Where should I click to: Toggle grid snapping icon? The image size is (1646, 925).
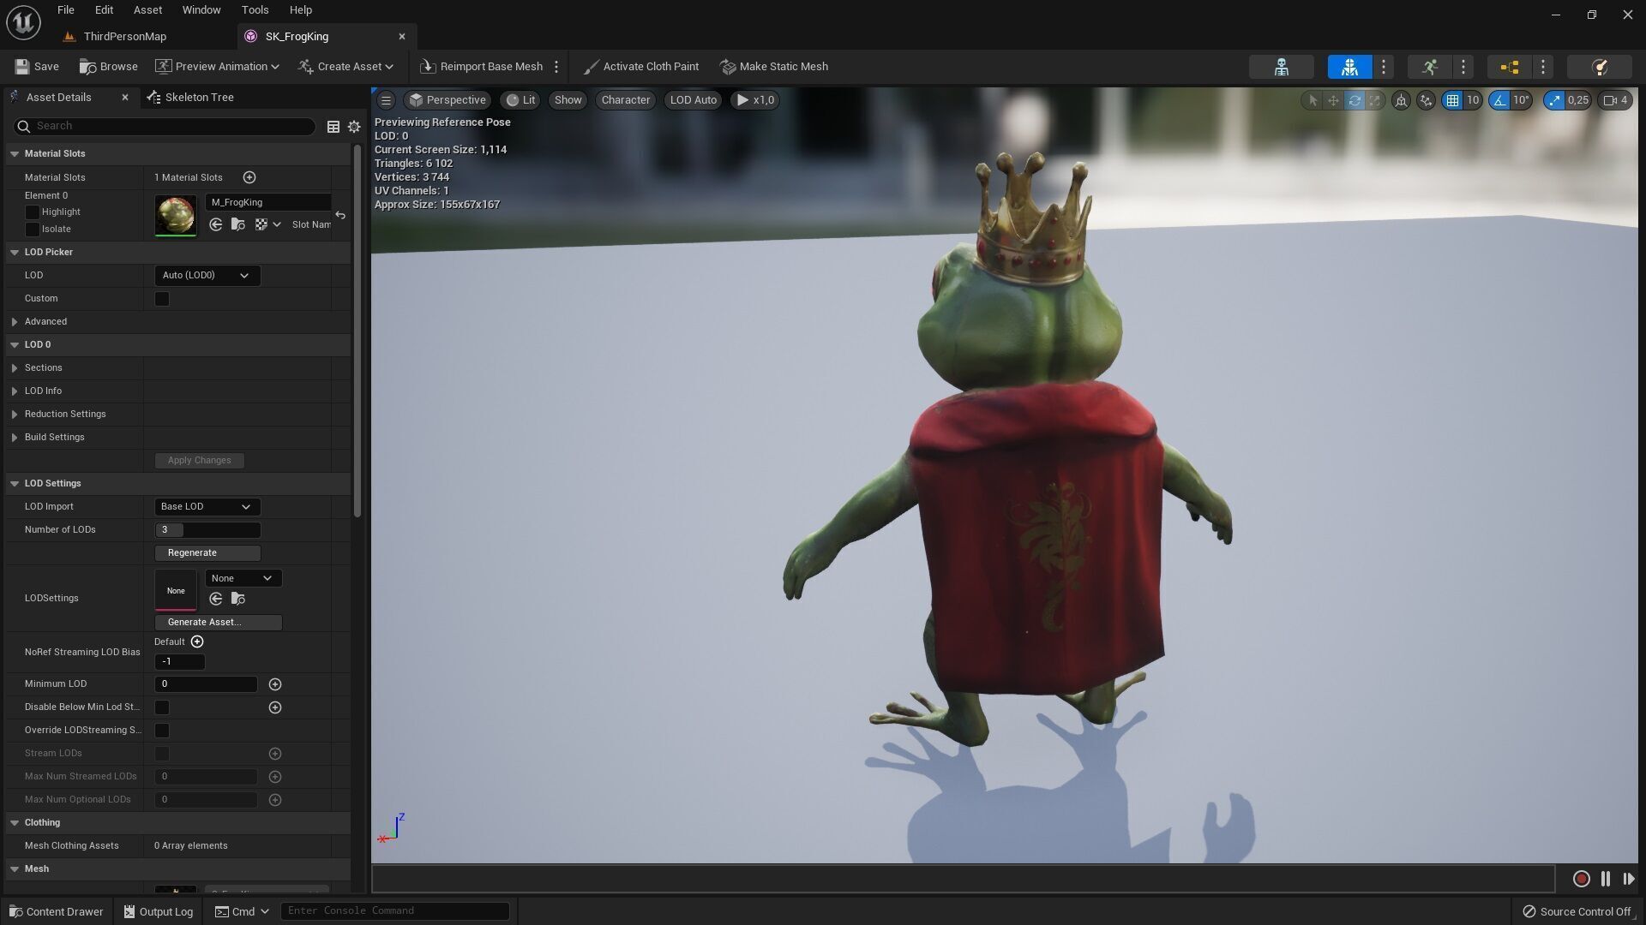coord(1452,100)
